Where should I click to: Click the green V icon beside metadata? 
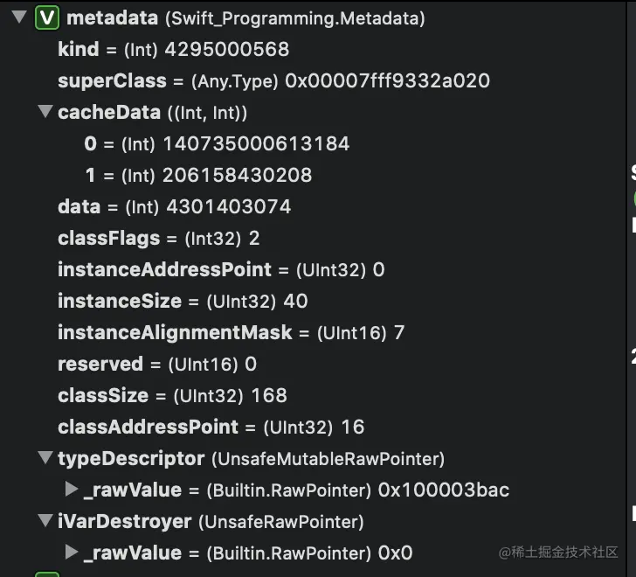pyautogui.click(x=47, y=17)
